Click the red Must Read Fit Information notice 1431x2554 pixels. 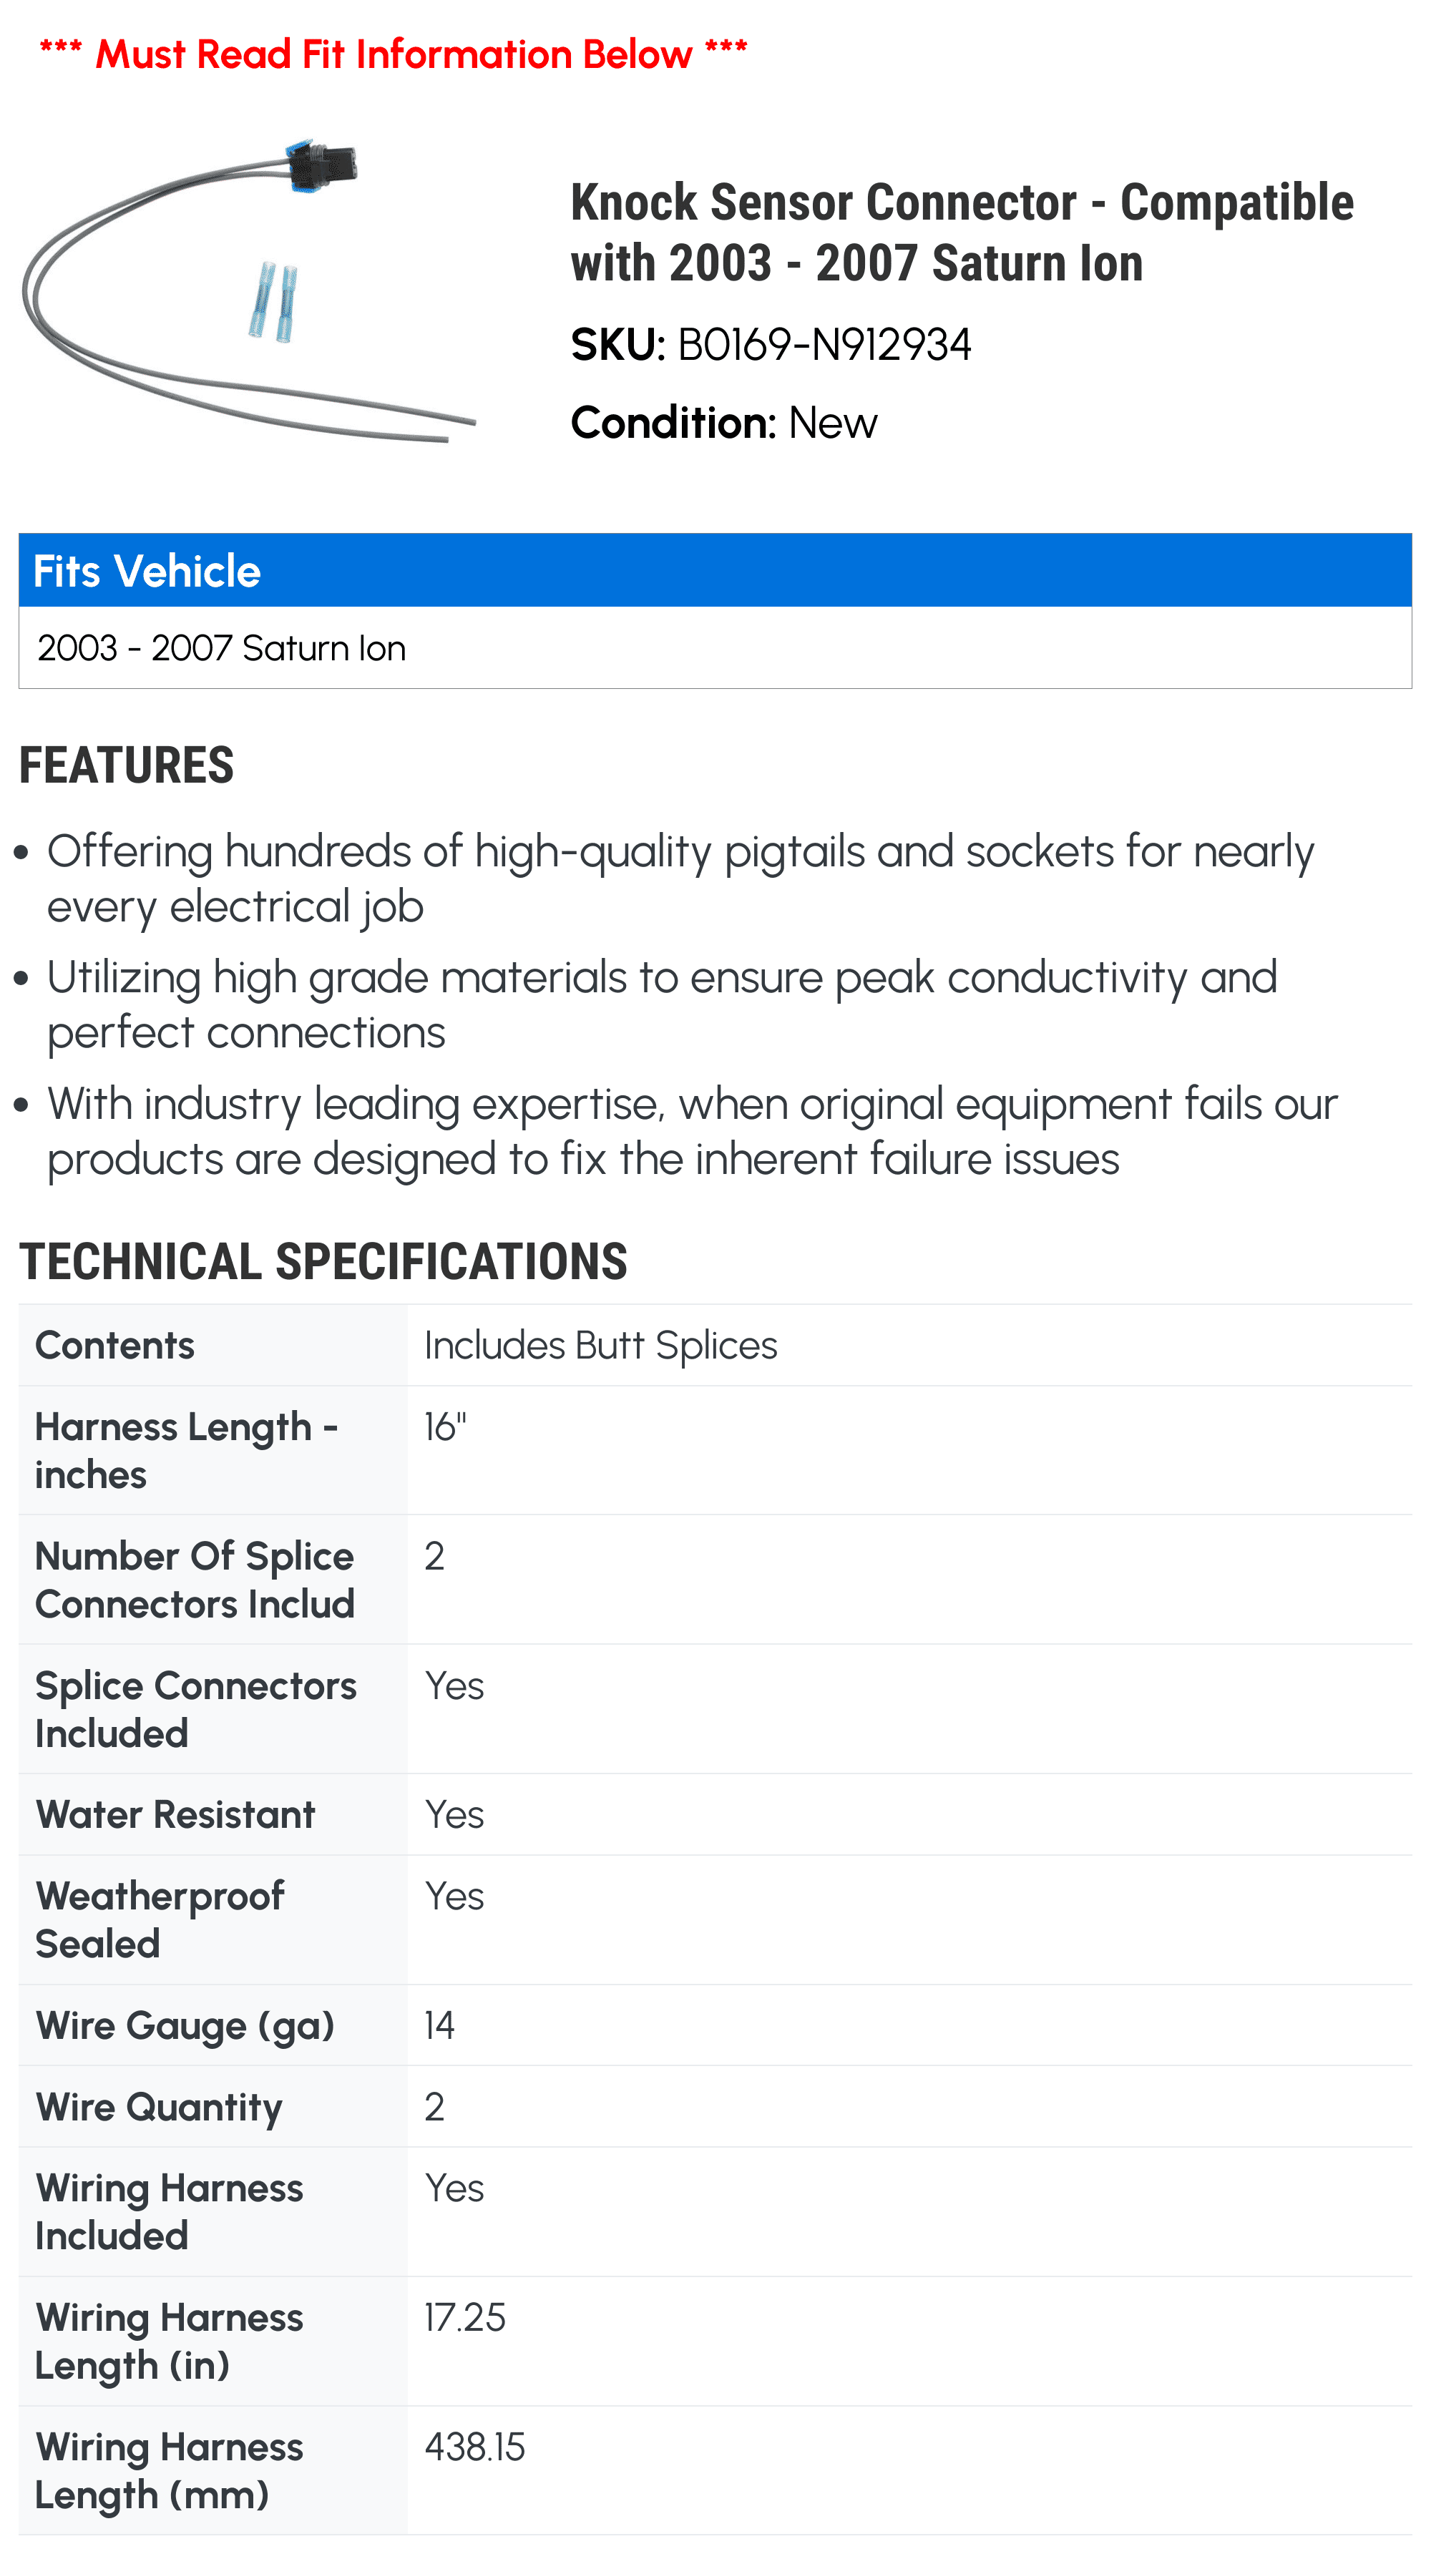click(x=393, y=54)
